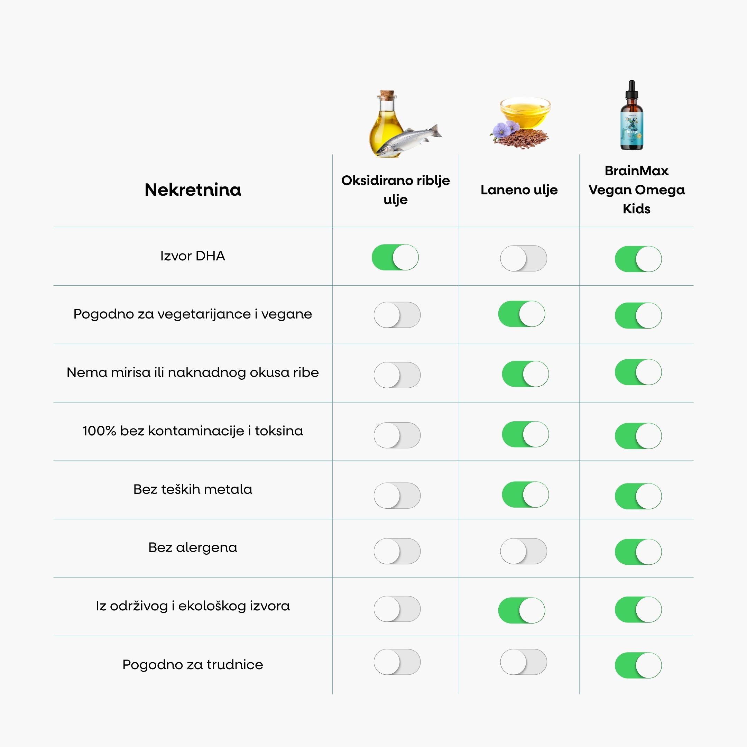This screenshot has height=747, width=747.
Task: Click the Laneno ulje column title
Action: pos(519,190)
